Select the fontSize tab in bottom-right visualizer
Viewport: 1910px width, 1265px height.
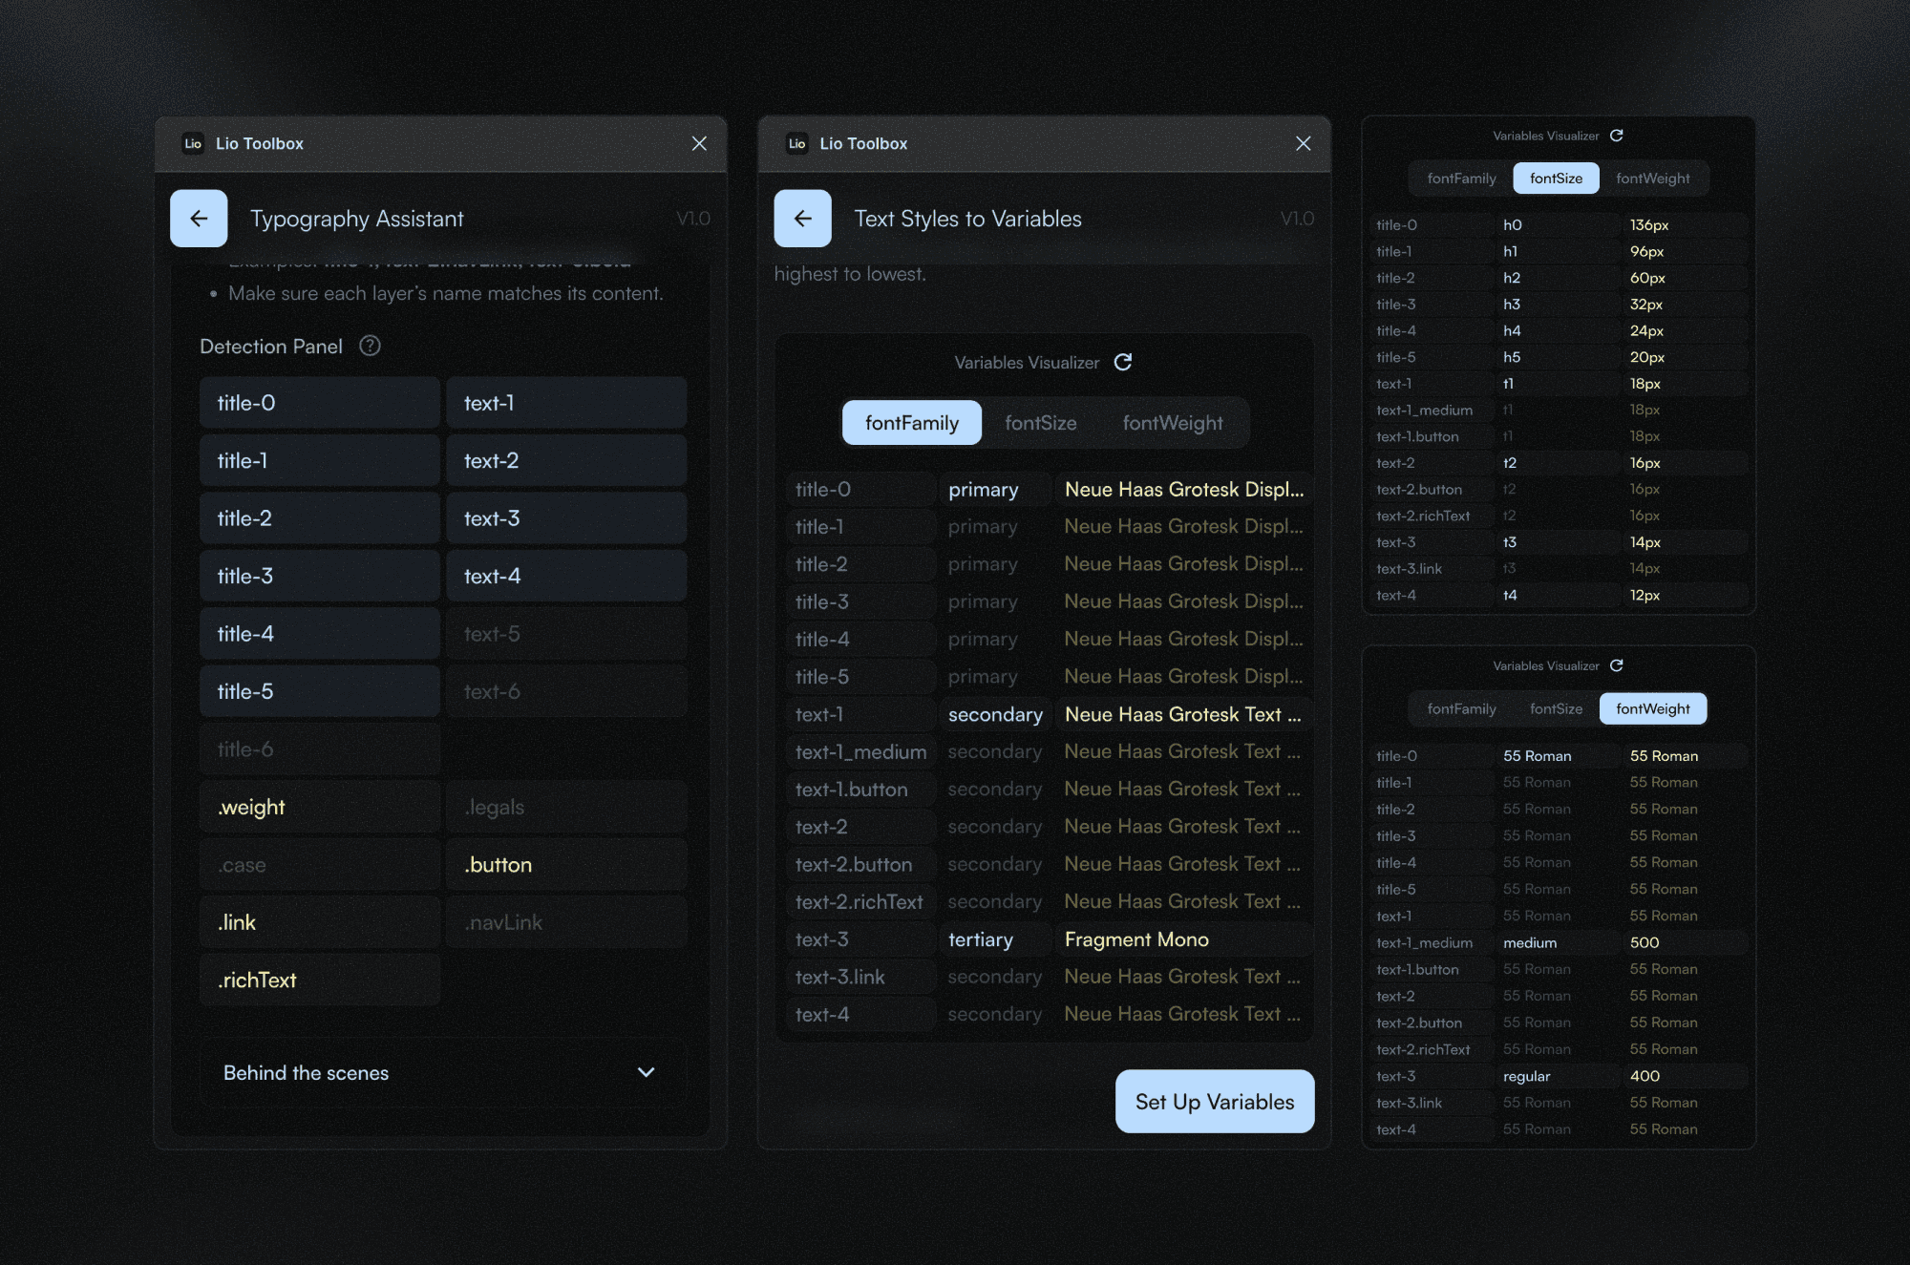[x=1557, y=708]
